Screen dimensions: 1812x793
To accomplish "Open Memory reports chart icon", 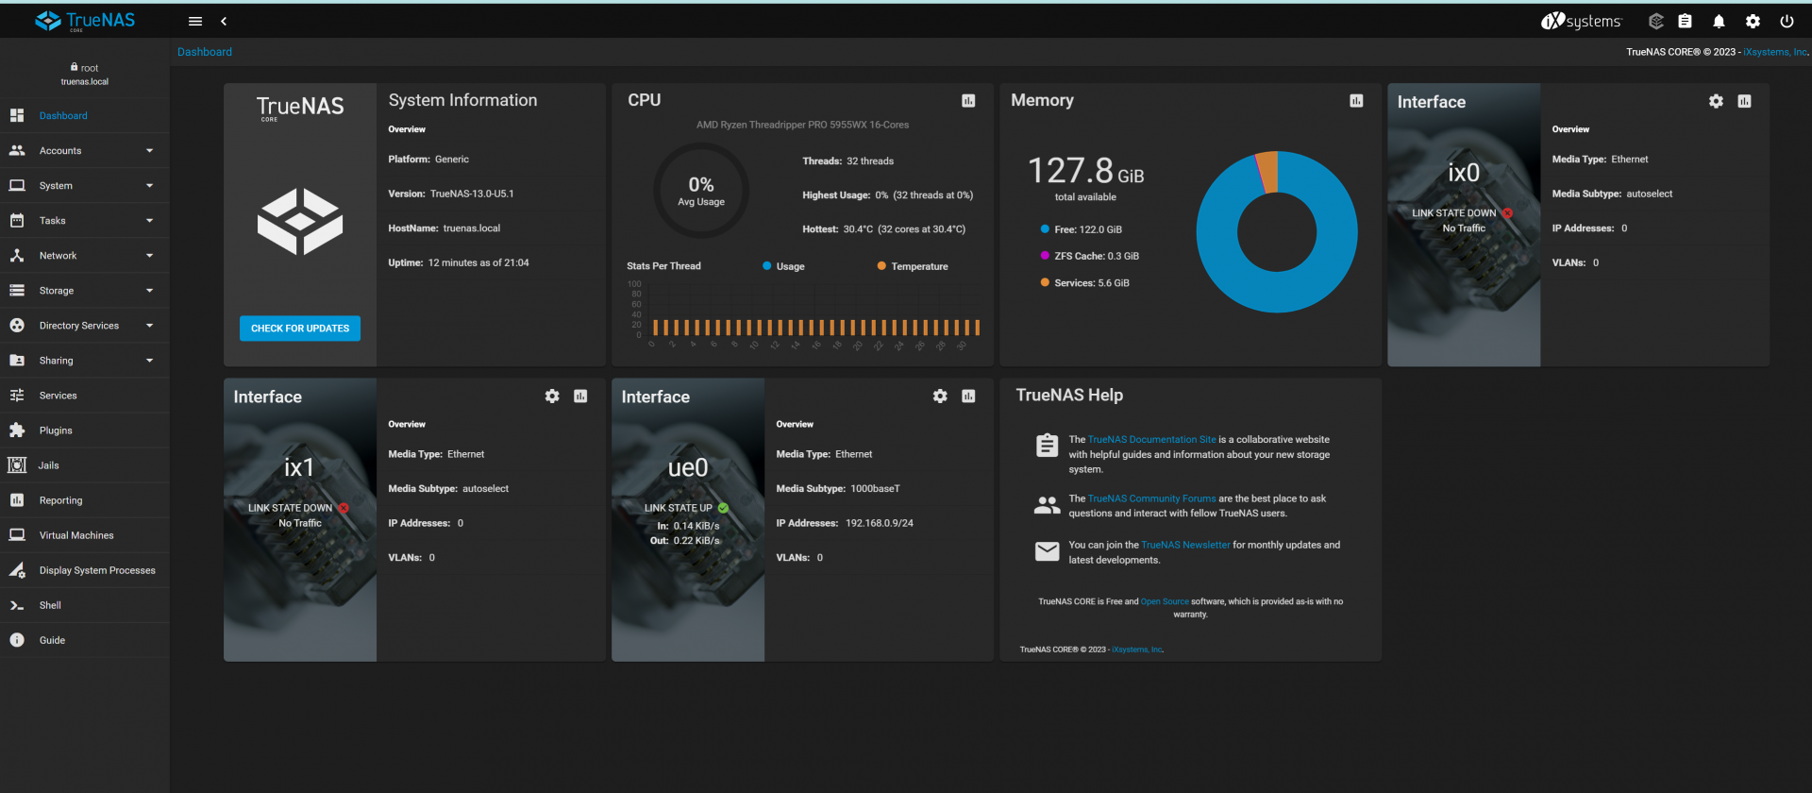I will click(x=1356, y=101).
